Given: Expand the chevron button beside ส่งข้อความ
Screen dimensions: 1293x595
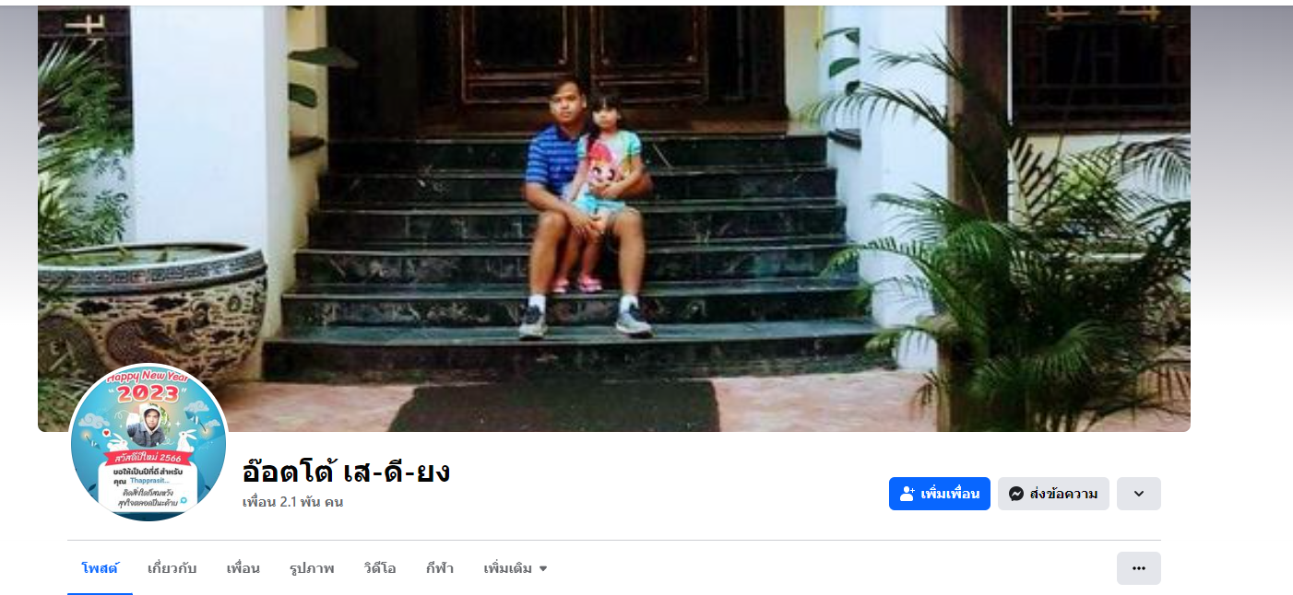Looking at the screenshot, I should (1139, 494).
